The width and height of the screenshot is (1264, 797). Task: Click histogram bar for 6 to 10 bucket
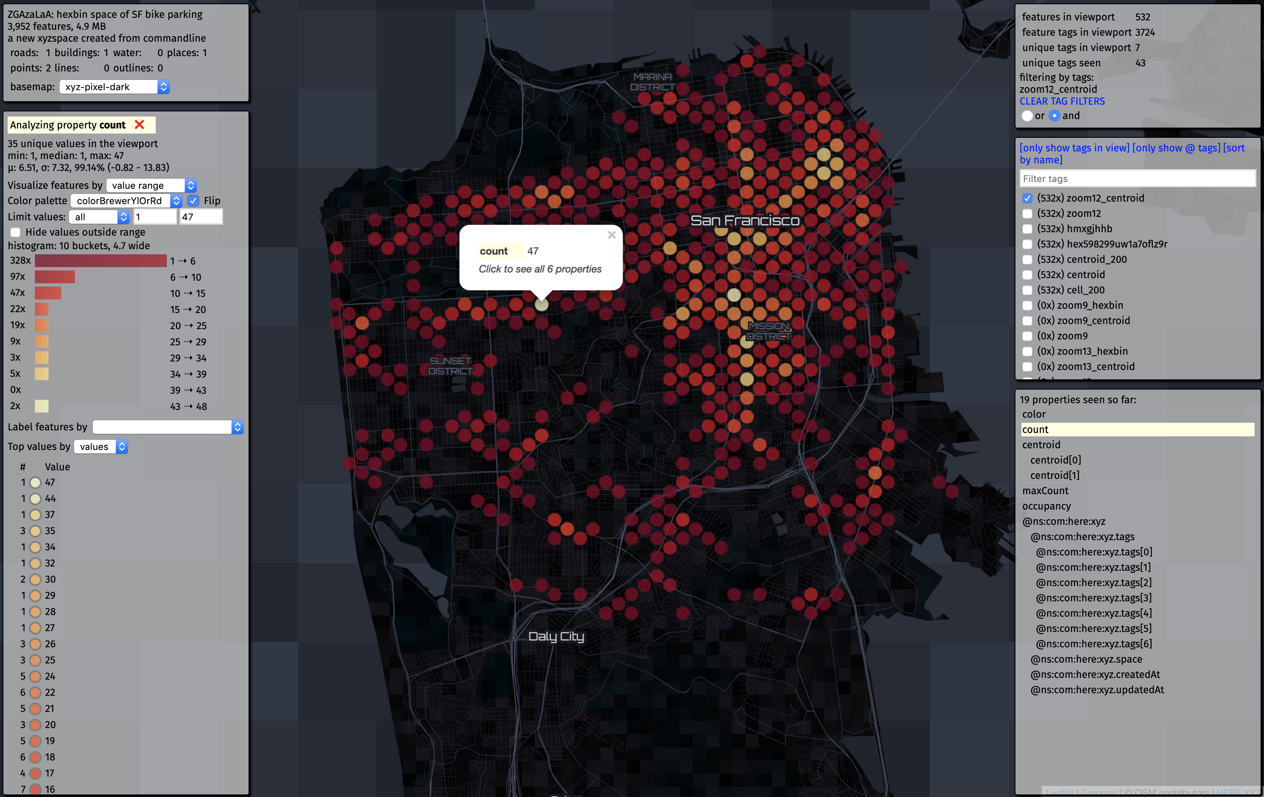[54, 277]
